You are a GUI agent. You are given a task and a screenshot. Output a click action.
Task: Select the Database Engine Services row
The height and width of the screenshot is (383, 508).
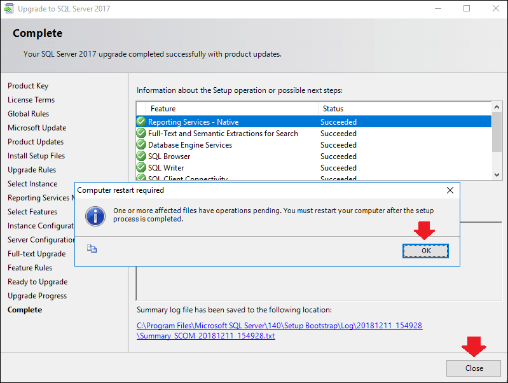coord(313,145)
